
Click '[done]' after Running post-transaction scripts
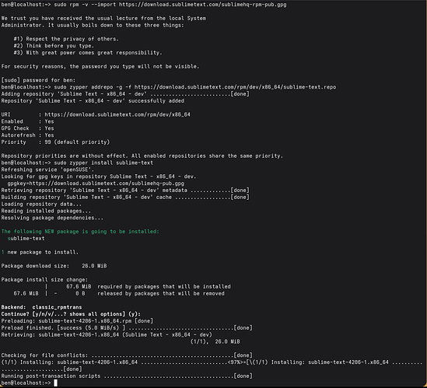tap(243, 376)
